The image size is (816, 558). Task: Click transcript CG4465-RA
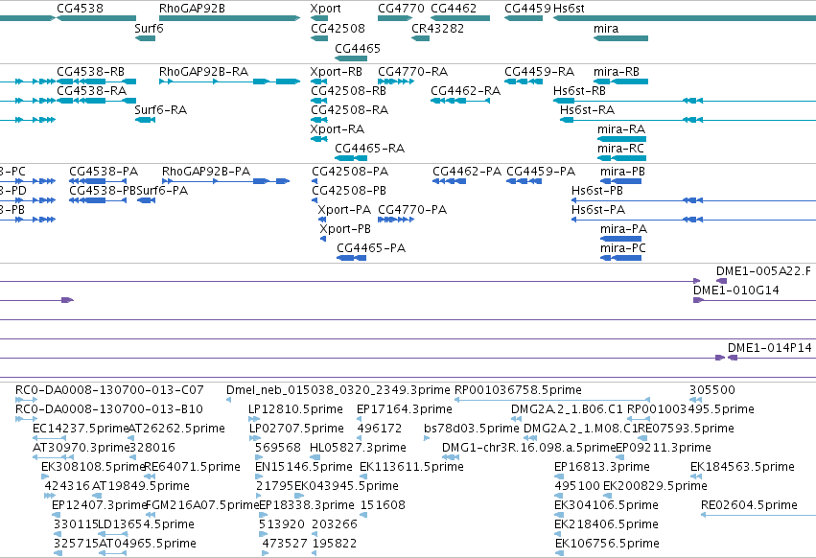[x=369, y=149]
